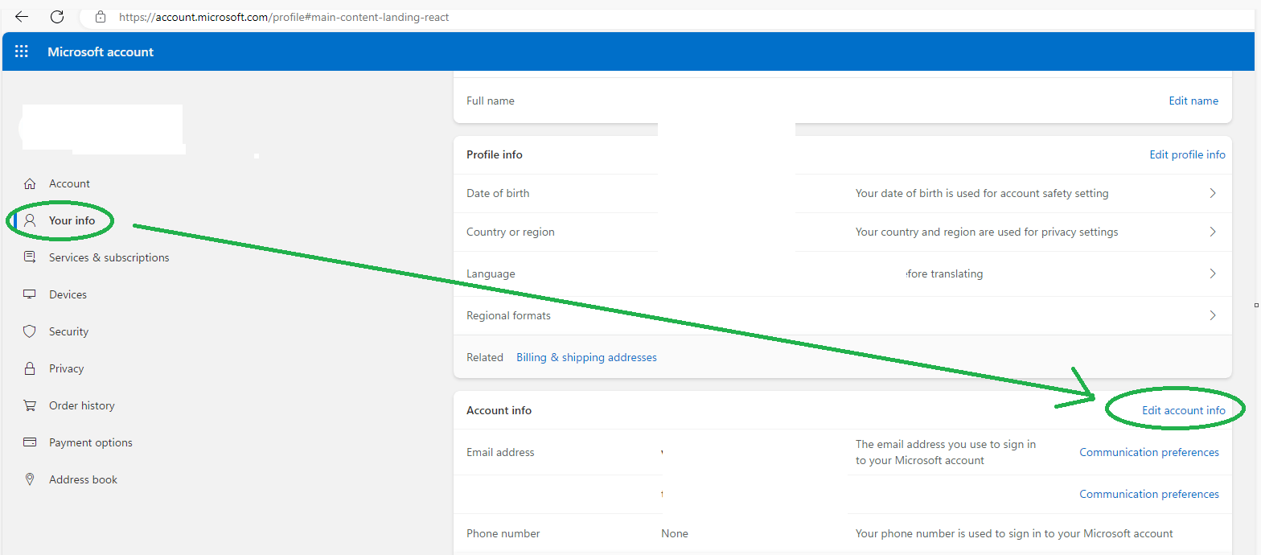Click the Your info person icon

pos(30,220)
